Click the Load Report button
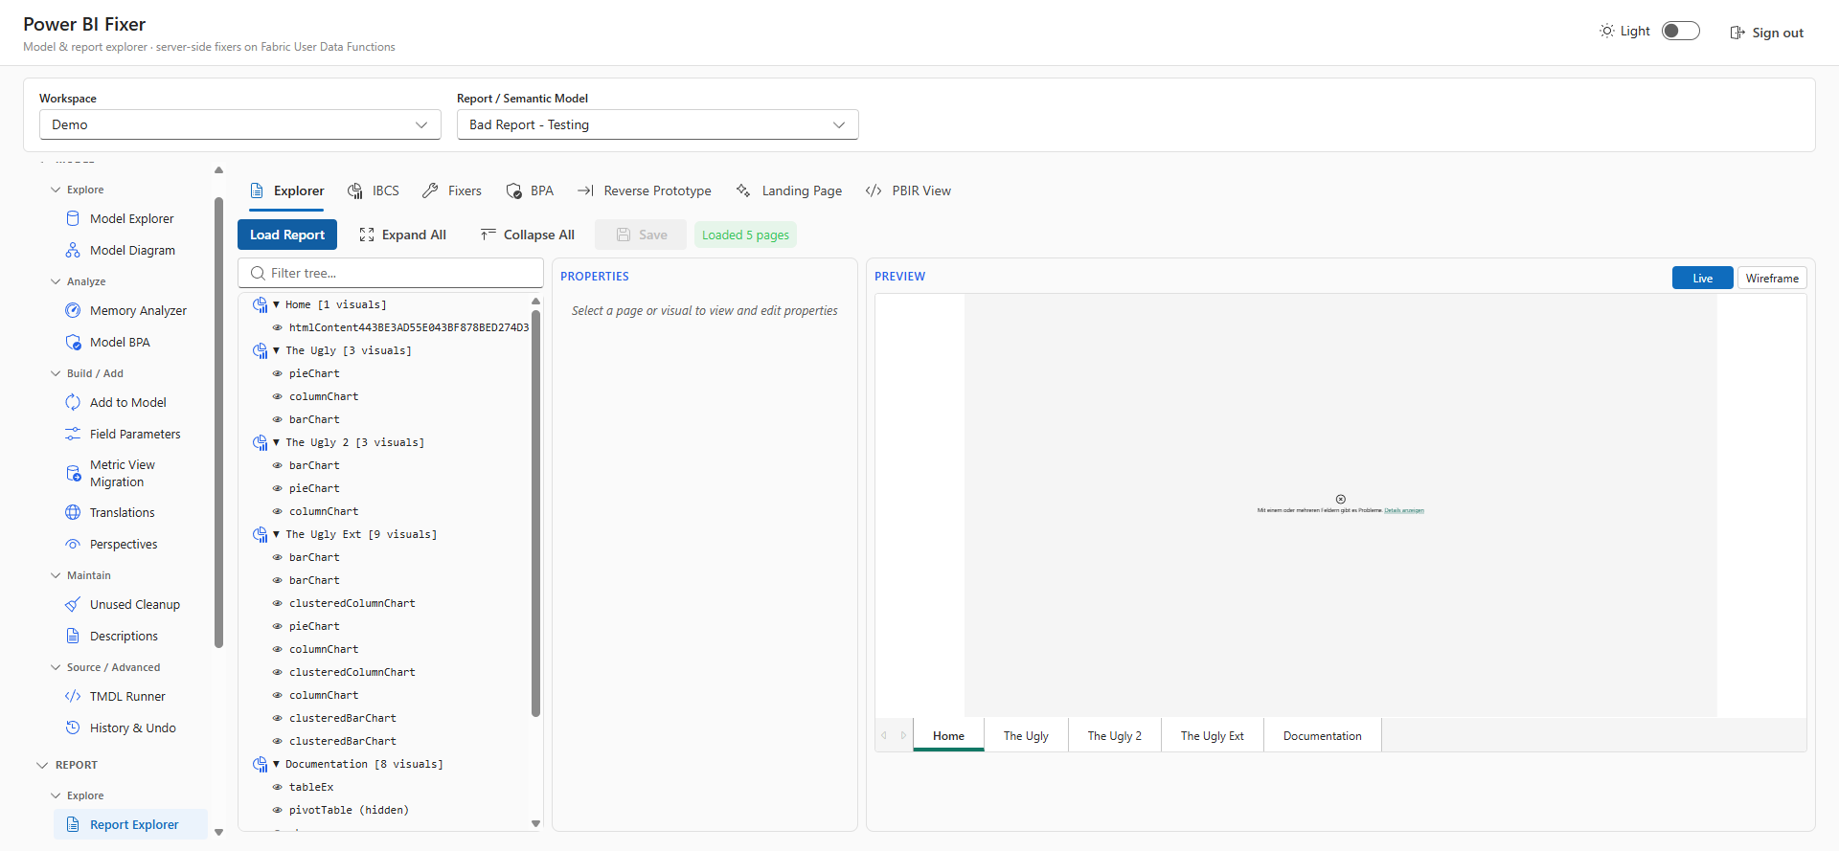 (287, 235)
